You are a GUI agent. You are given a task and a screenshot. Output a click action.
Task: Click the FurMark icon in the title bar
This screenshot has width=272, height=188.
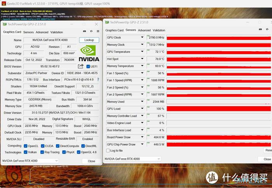(3, 3)
